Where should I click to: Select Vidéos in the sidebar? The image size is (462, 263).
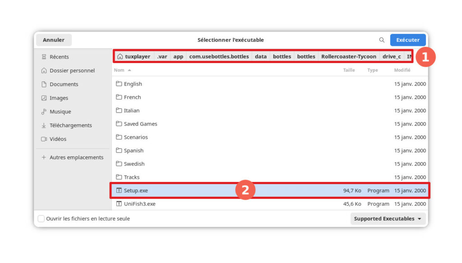pos(58,139)
